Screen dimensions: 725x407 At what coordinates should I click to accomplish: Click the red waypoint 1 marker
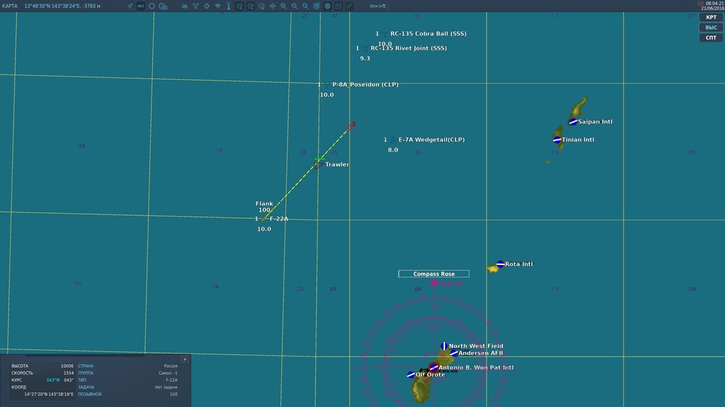click(x=351, y=126)
